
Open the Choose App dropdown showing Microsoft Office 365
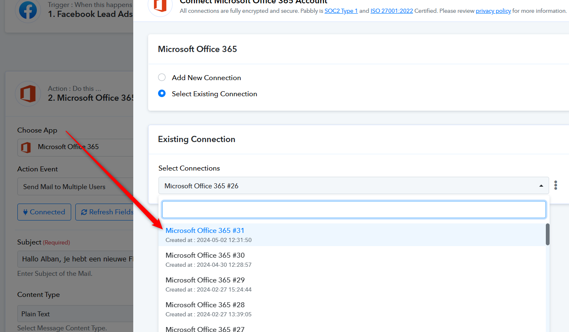click(x=75, y=147)
